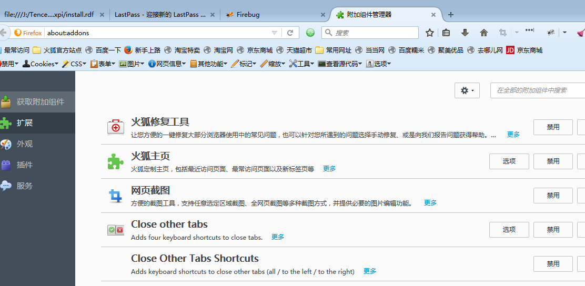Show 更多 details for 火狐修复工具

pos(513,135)
